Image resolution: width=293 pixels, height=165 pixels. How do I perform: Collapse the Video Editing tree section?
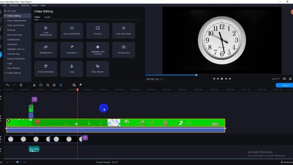point(5,16)
